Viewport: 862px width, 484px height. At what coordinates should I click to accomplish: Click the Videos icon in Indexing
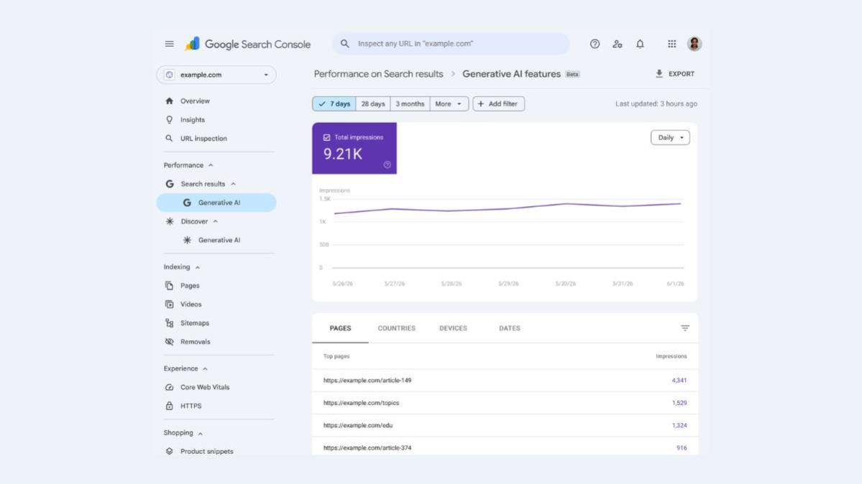(170, 304)
